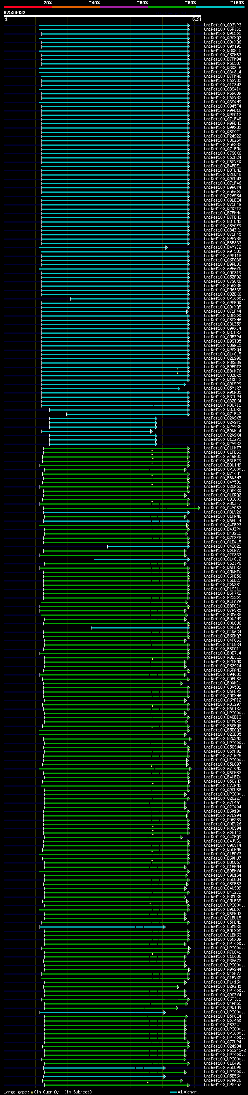Select the UniRef100_Q10CJ2 label
248x1095 pixels.
[222, 559]
